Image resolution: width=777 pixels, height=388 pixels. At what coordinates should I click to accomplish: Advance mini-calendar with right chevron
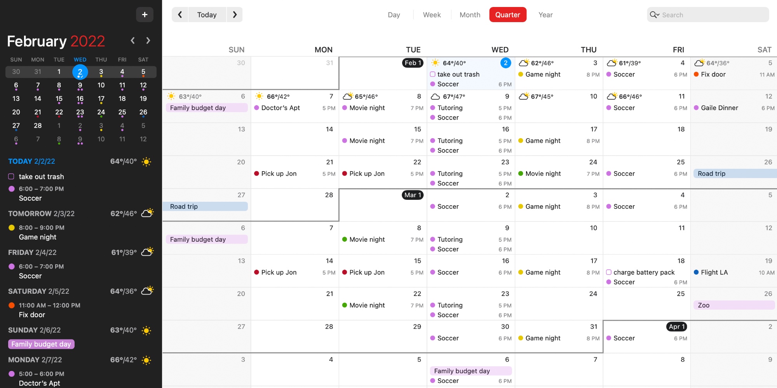(x=148, y=41)
